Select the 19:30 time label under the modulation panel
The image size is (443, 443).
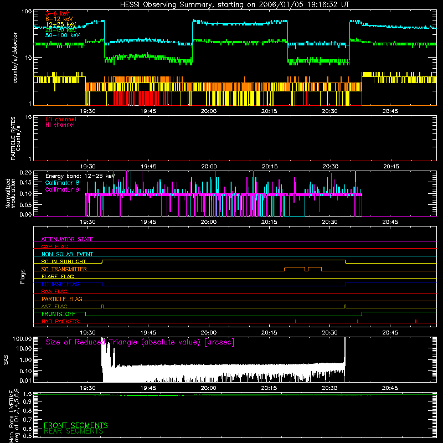coord(87,222)
